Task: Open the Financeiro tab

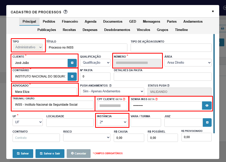Action: pyautogui.click(x=70, y=21)
